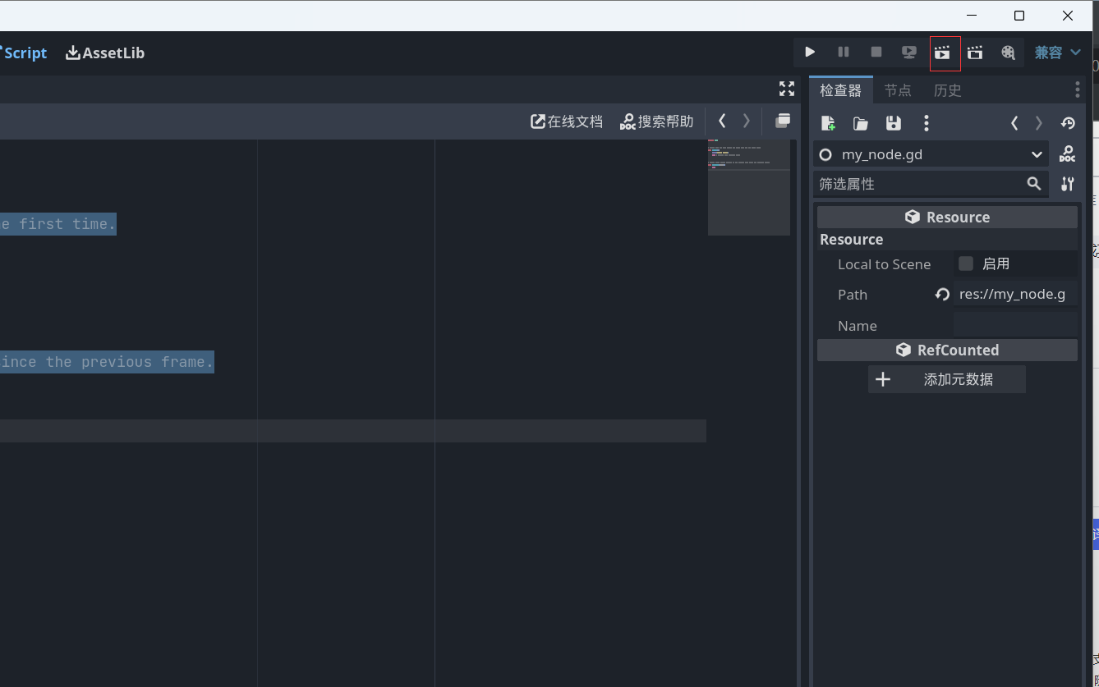
Task: Click the script minimap preview
Action: pyautogui.click(x=749, y=187)
